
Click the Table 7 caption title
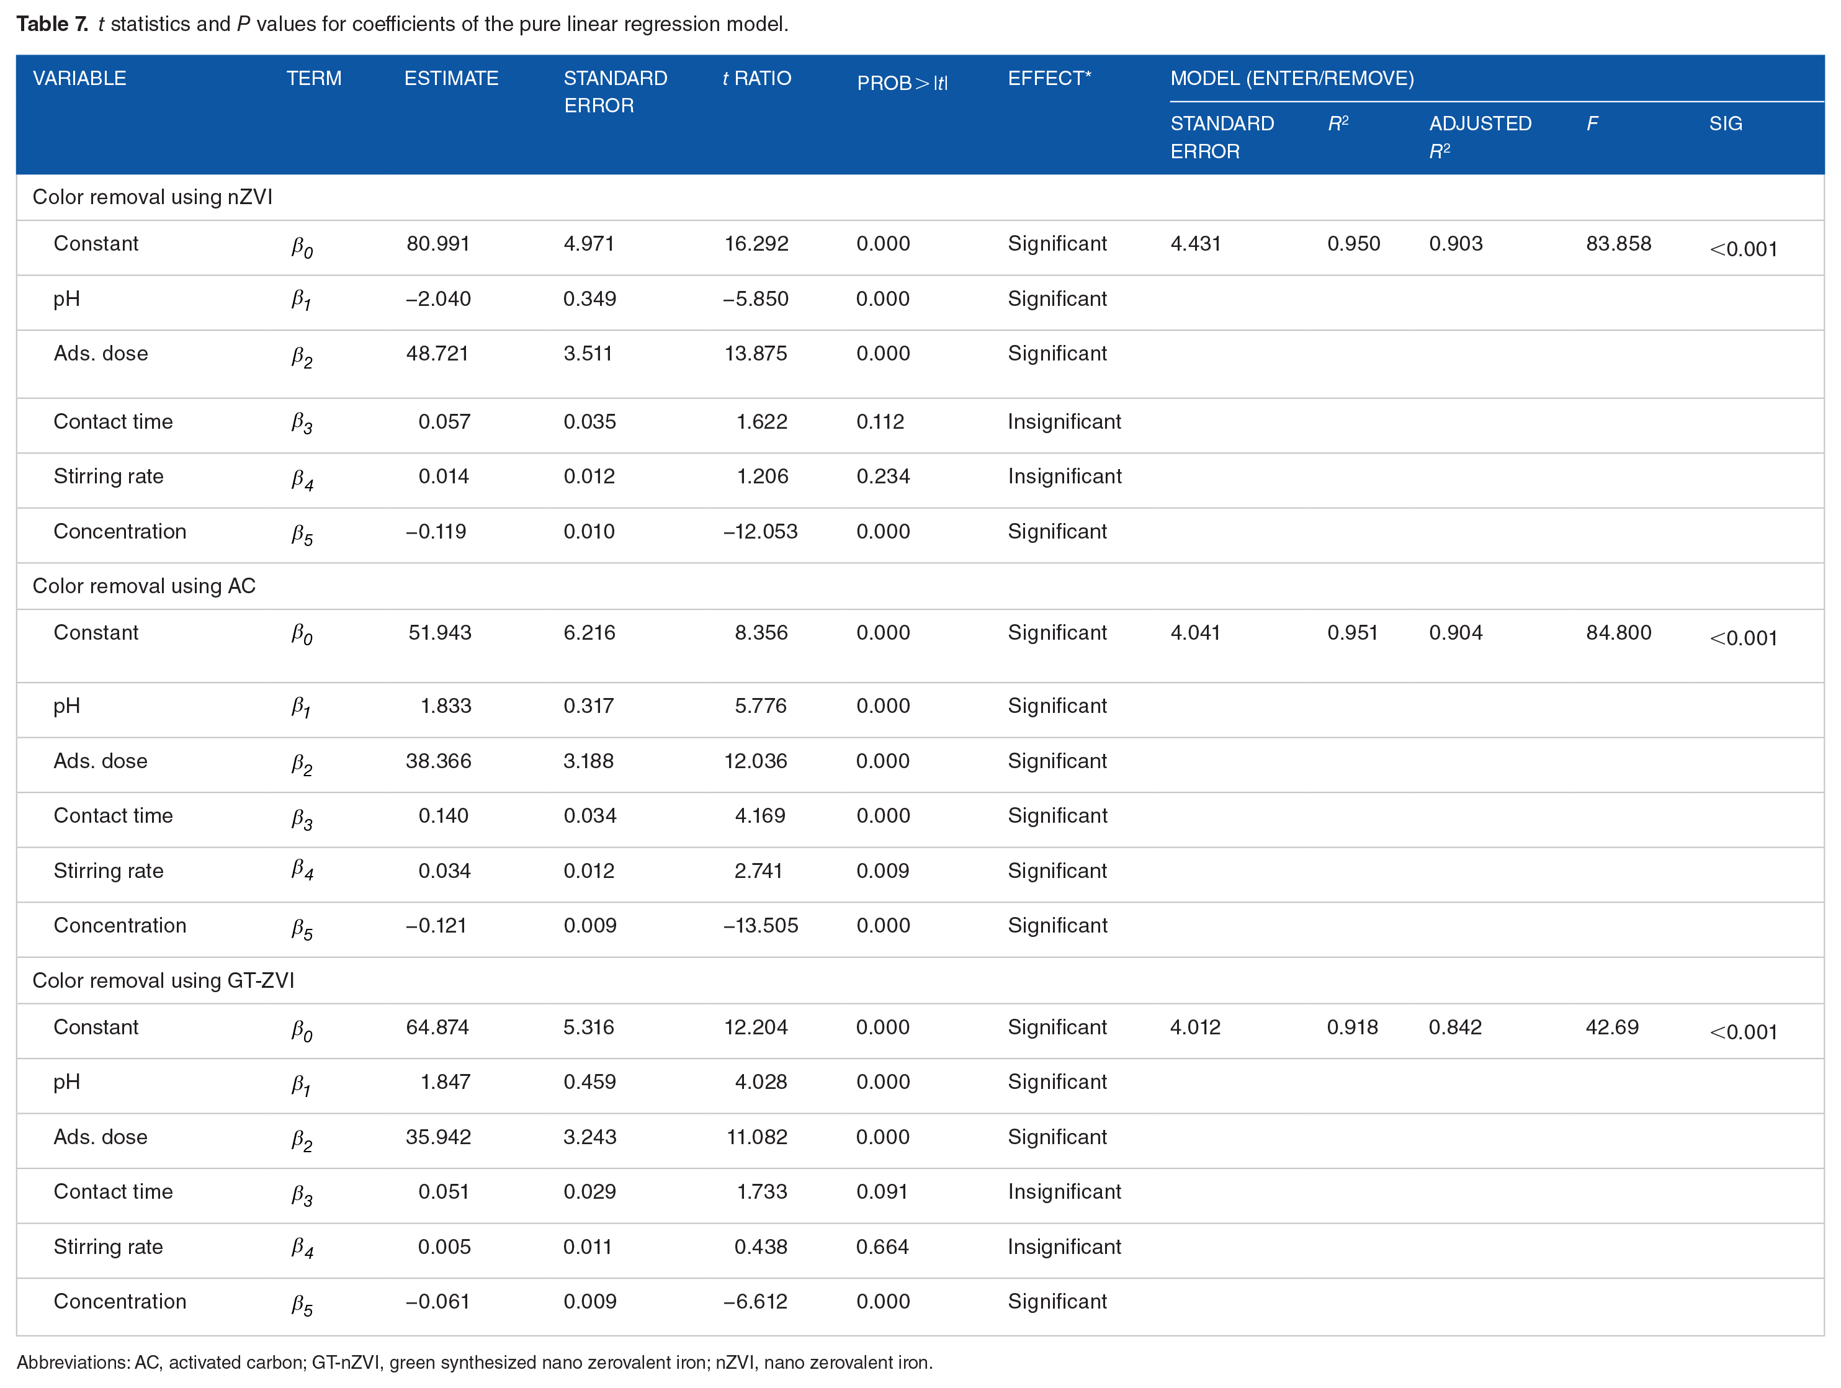point(401,24)
